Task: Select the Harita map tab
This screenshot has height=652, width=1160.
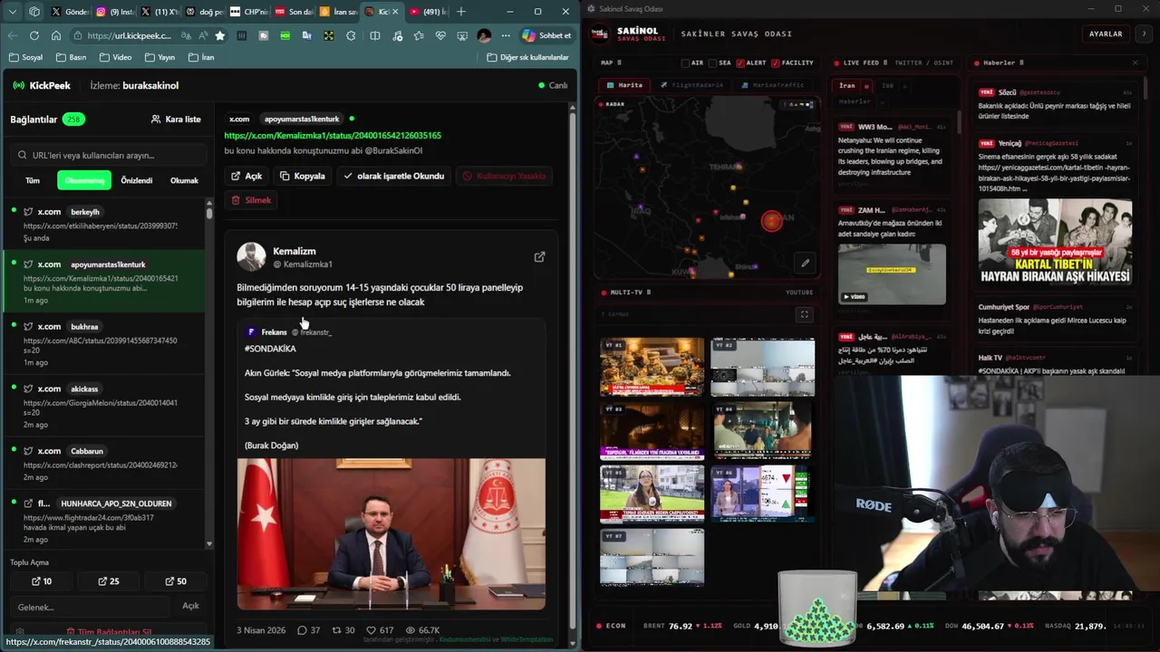Action: 624,85
